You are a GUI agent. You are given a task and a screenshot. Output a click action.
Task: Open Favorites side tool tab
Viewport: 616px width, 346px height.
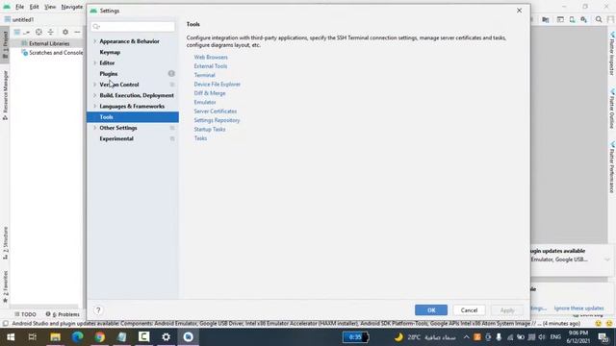click(5, 286)
